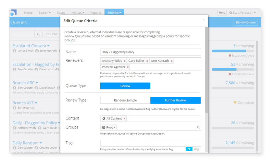Click the queue Name input field
Image resolution: width=274 pixels, height=163 pixels.
pyautogui.click(x=151, y=52)
